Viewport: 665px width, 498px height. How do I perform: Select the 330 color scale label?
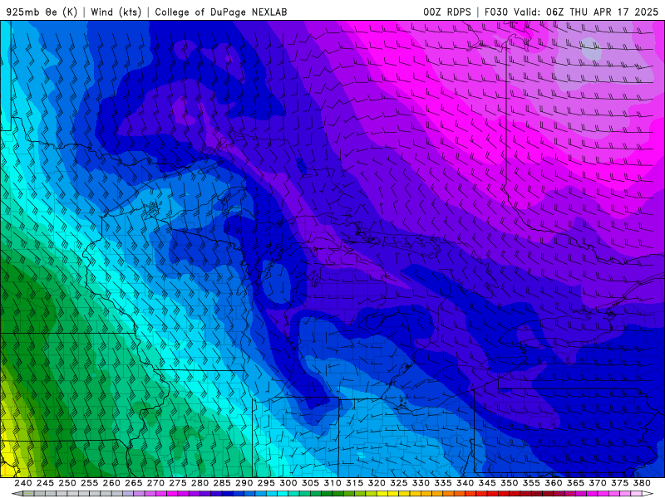pos(421,483)
